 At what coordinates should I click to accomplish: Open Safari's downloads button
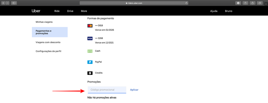pos(238,3)
